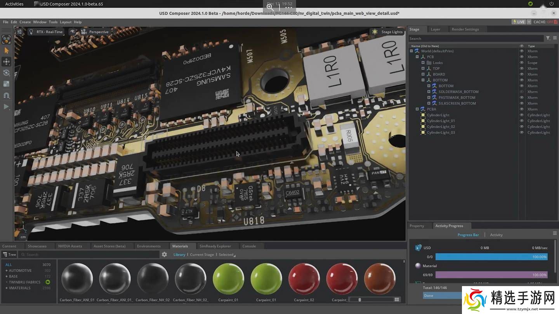Viewport: 559px width, 314px height.
Task: Expand the TOP tree node
Action: (x=423, y=69)
